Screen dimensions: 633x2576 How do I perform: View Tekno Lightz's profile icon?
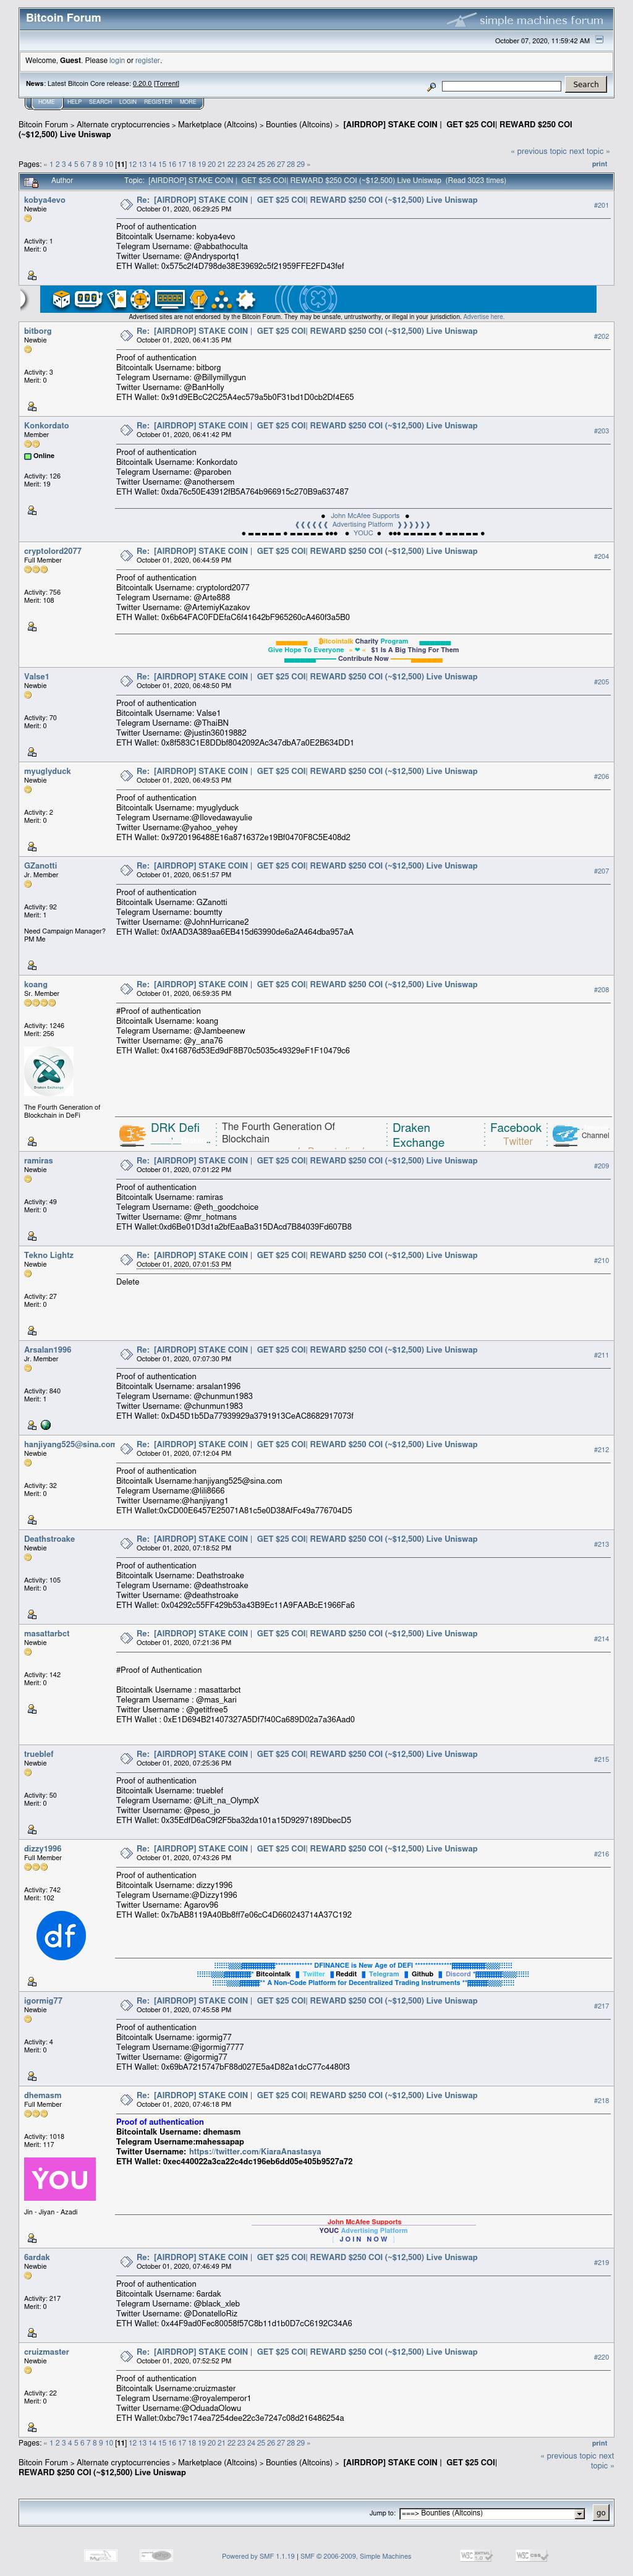(32, 1330)
